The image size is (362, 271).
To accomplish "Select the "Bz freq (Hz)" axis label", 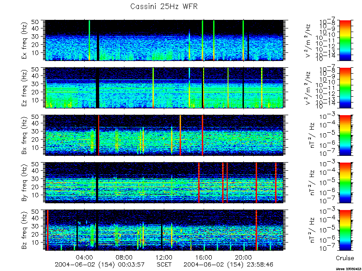I will [24, 230].
